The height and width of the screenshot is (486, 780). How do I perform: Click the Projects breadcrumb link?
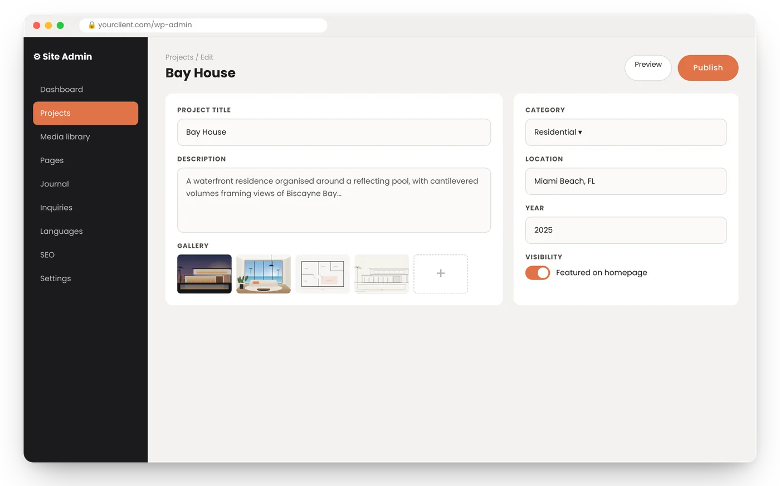(179, 57)
